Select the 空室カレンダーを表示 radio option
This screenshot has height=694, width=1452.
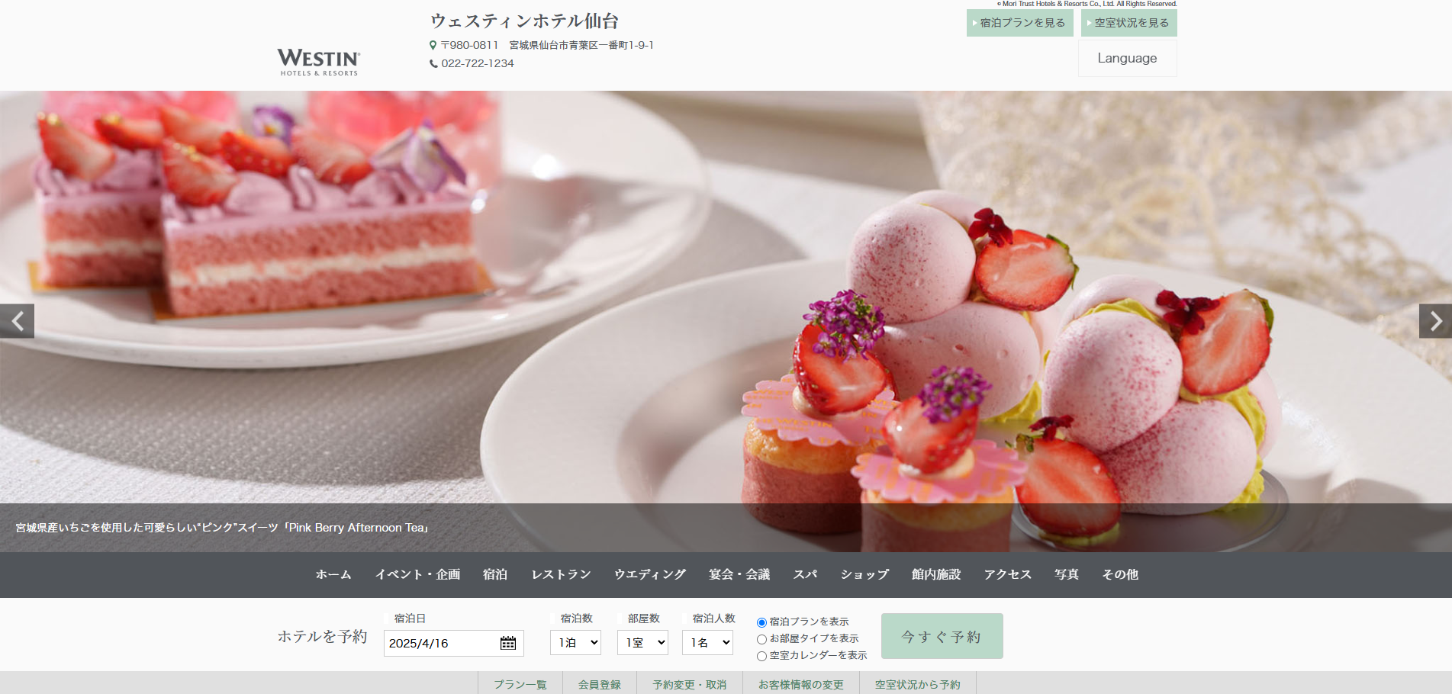click(x=761, y=656)
